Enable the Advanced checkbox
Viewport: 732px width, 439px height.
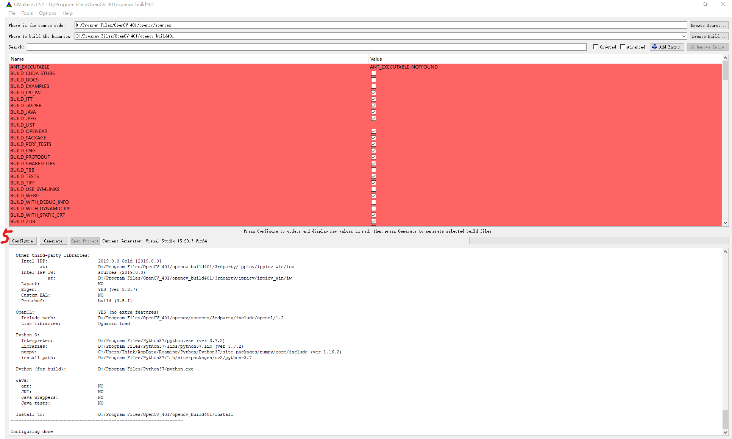623,47
